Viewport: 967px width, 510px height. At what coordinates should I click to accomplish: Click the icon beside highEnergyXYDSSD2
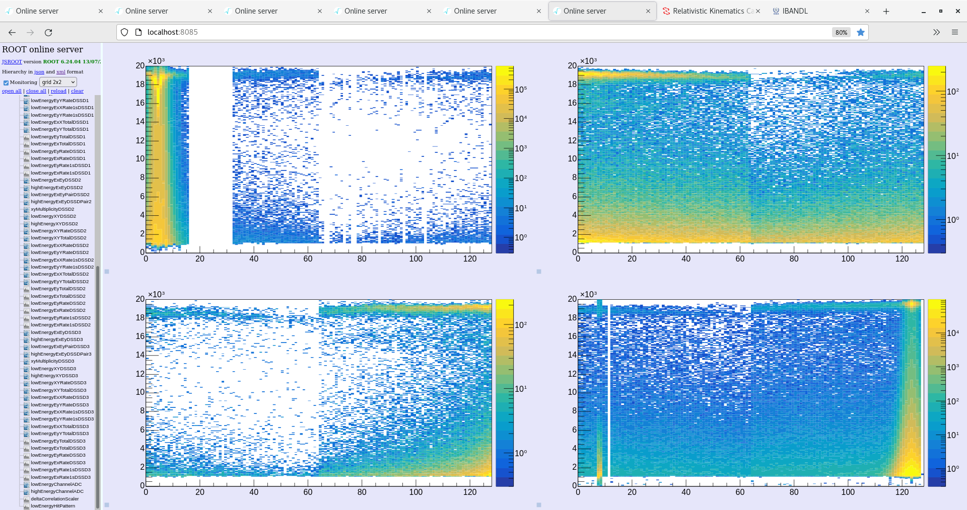coord(27,224)
